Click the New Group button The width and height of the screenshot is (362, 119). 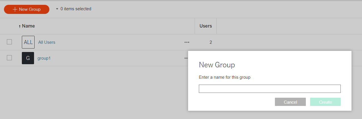coord(27,9)
